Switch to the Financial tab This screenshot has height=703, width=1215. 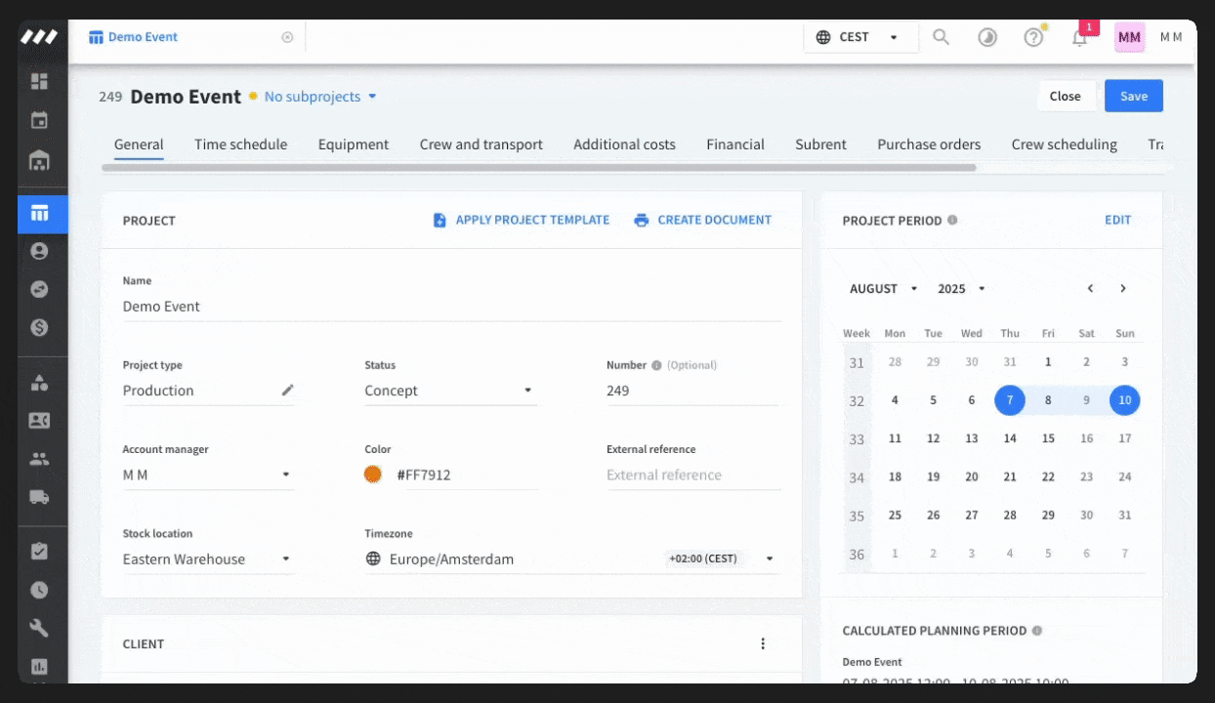(x=735, y=145)
